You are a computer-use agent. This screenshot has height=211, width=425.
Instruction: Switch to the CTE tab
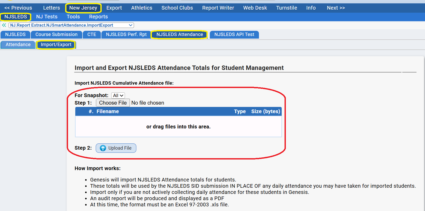[92, 34]
